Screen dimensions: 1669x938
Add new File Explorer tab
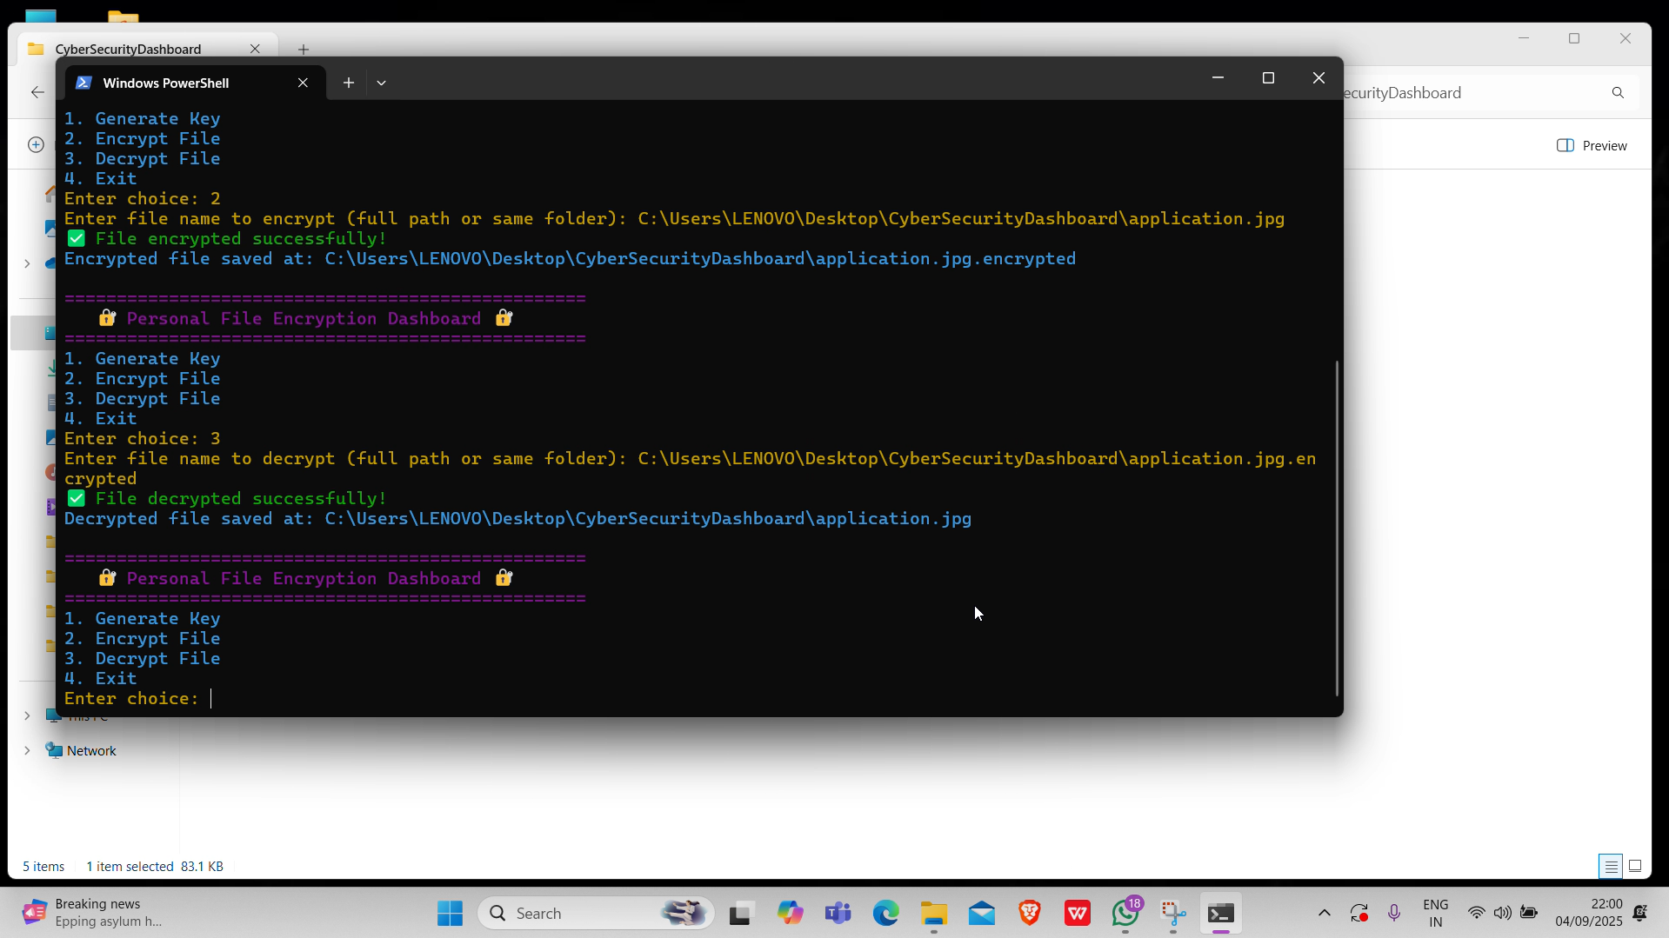[304, 50]
